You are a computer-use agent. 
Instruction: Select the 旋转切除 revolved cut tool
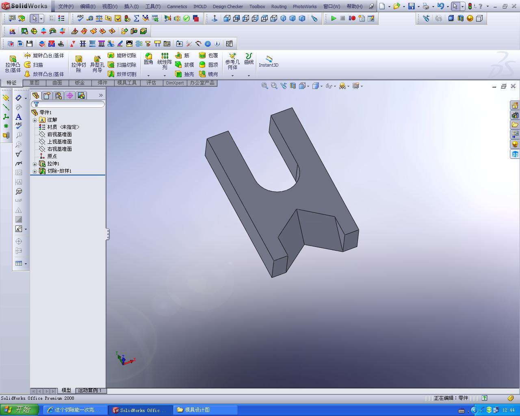[x=122, y=55]
